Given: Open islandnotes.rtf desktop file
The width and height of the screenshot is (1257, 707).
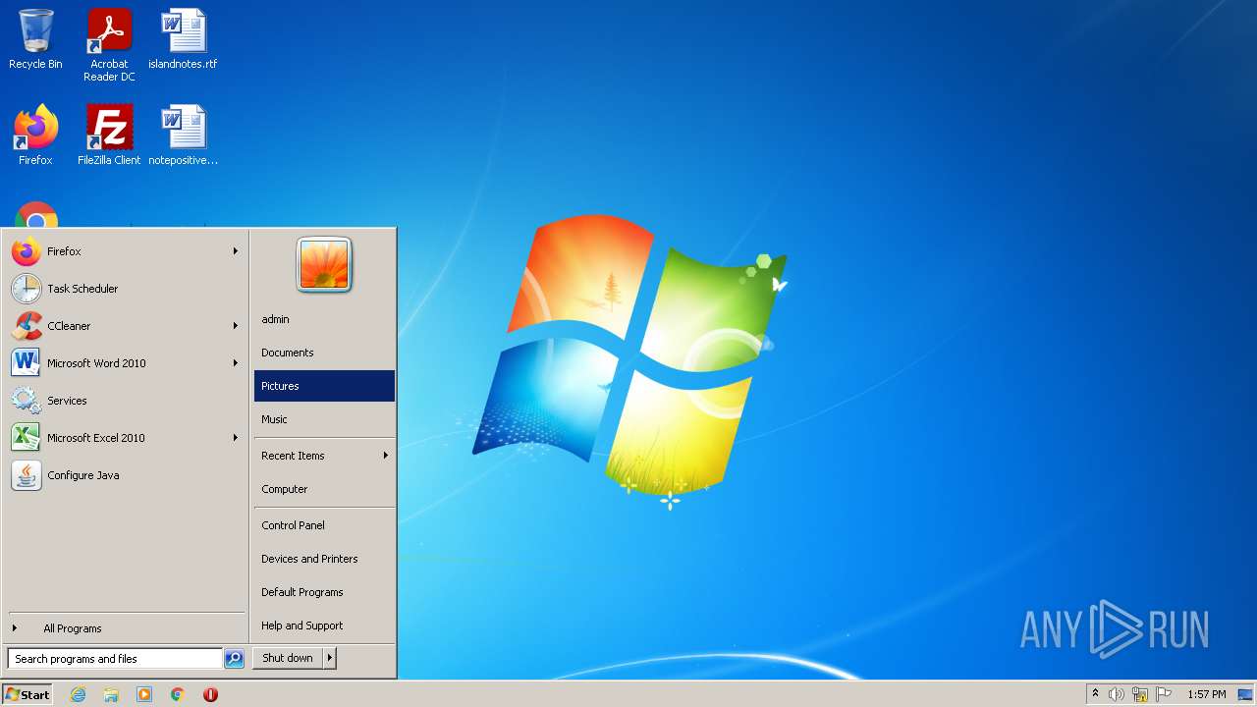Looking at the screenshot, I should coord(183,40).
